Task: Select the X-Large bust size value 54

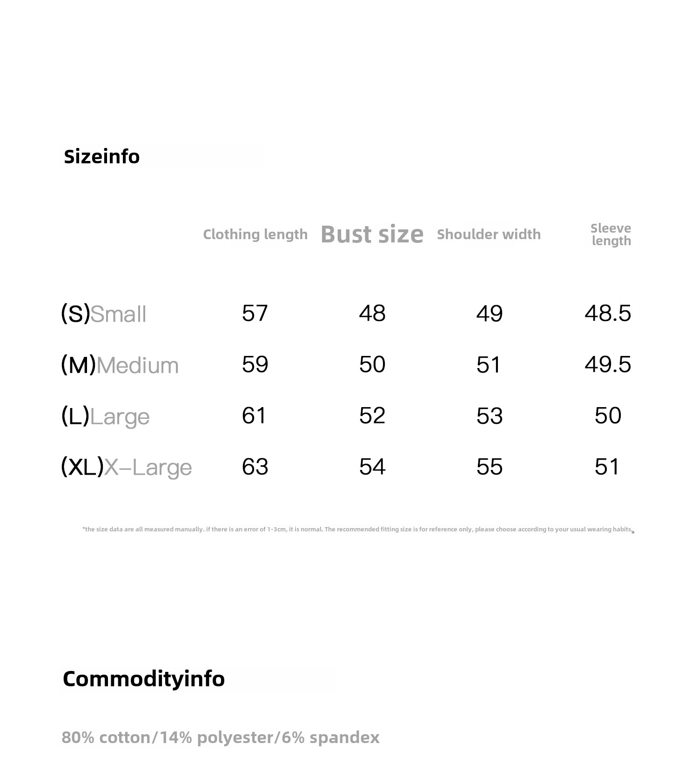Action: (x=372, y=467)
